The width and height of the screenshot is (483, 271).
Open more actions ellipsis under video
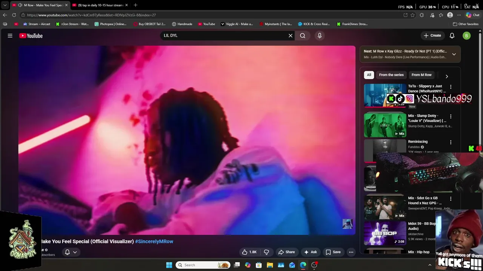351,252
